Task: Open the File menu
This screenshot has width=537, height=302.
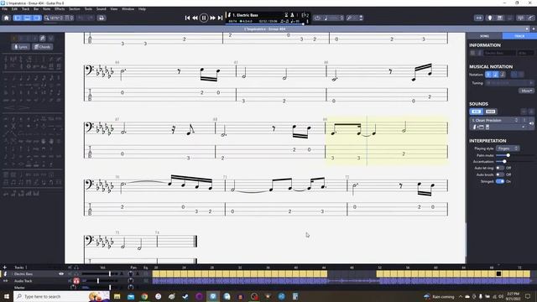Action: (x=5, y=9)
